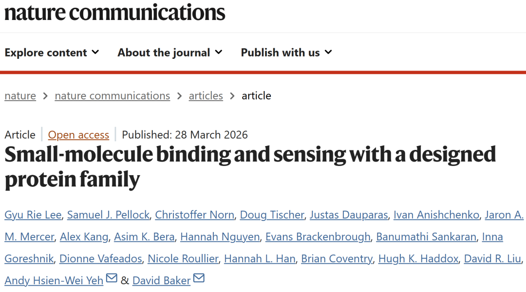Viewport: 526px width, 292px height.
Task: Open the nature communications breadcrumb link
Action: [x=113, y=96]
